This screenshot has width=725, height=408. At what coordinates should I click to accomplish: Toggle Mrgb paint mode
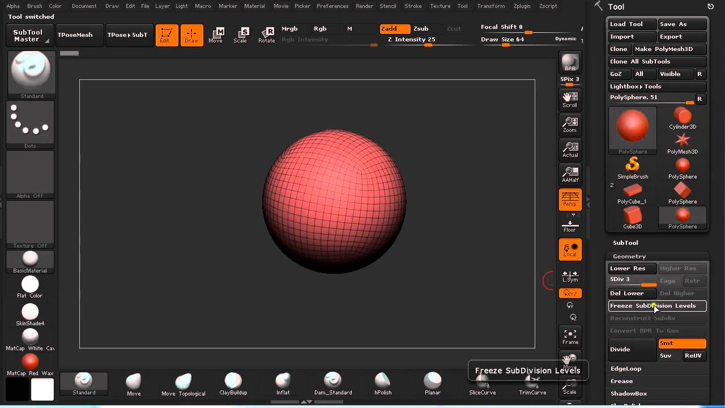(289, 28)
